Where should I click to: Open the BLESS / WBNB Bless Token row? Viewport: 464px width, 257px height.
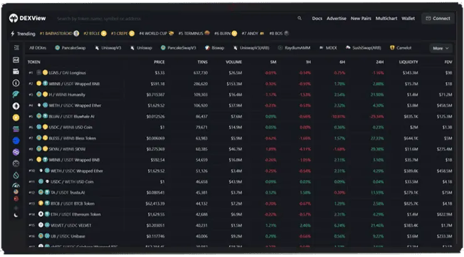(x=240, y=138)
